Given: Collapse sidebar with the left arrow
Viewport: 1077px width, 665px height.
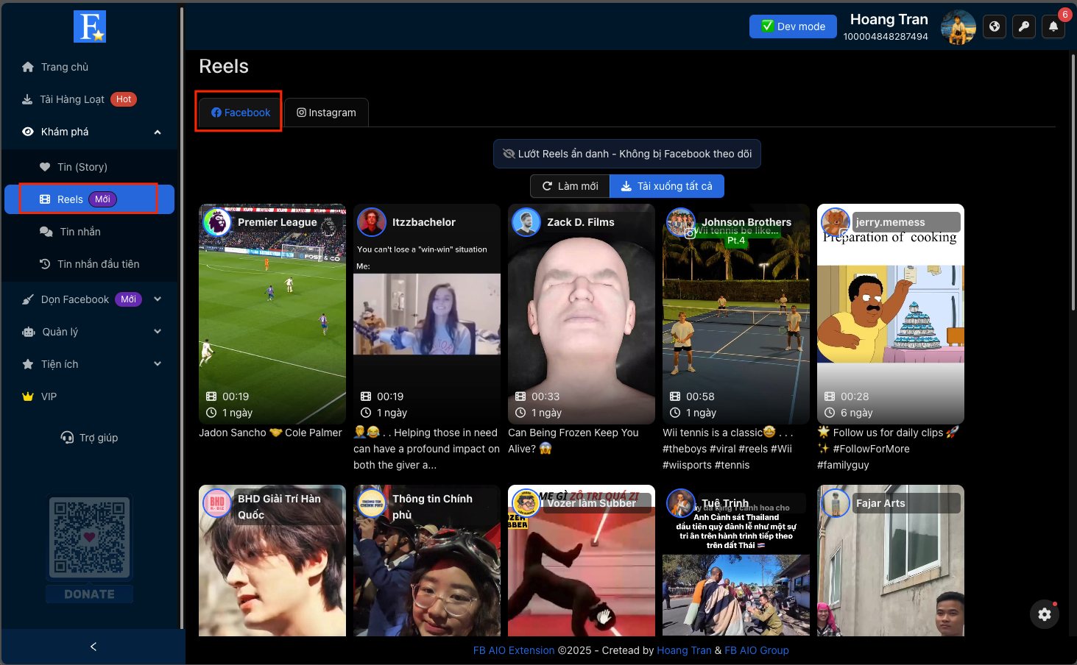Looking at the screenshot, I should [x=93, y=647].
